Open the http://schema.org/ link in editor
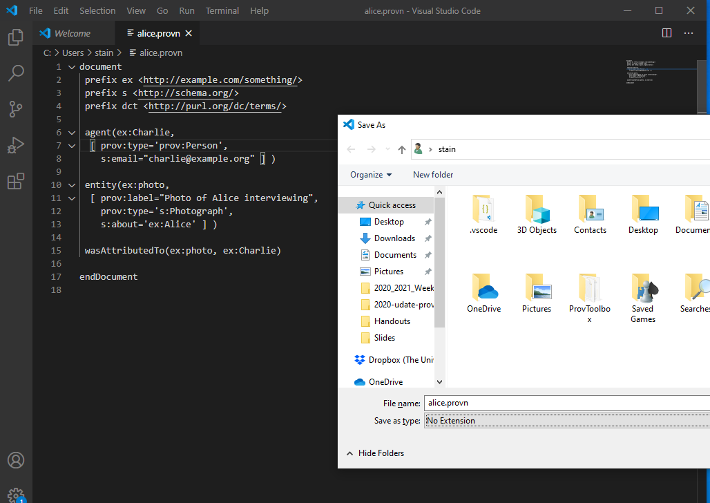The width and height of the screenshot is (710, 503). coord(186,93)
